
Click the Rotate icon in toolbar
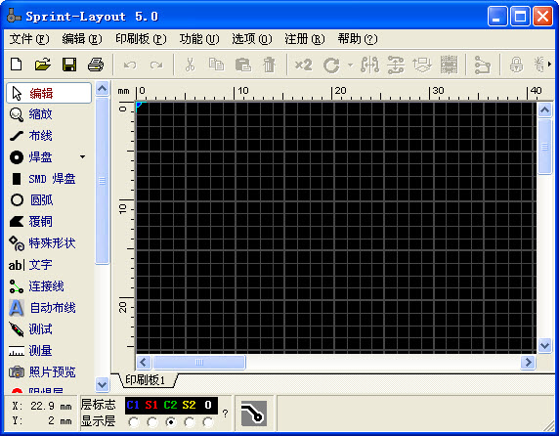coord(331,65)
